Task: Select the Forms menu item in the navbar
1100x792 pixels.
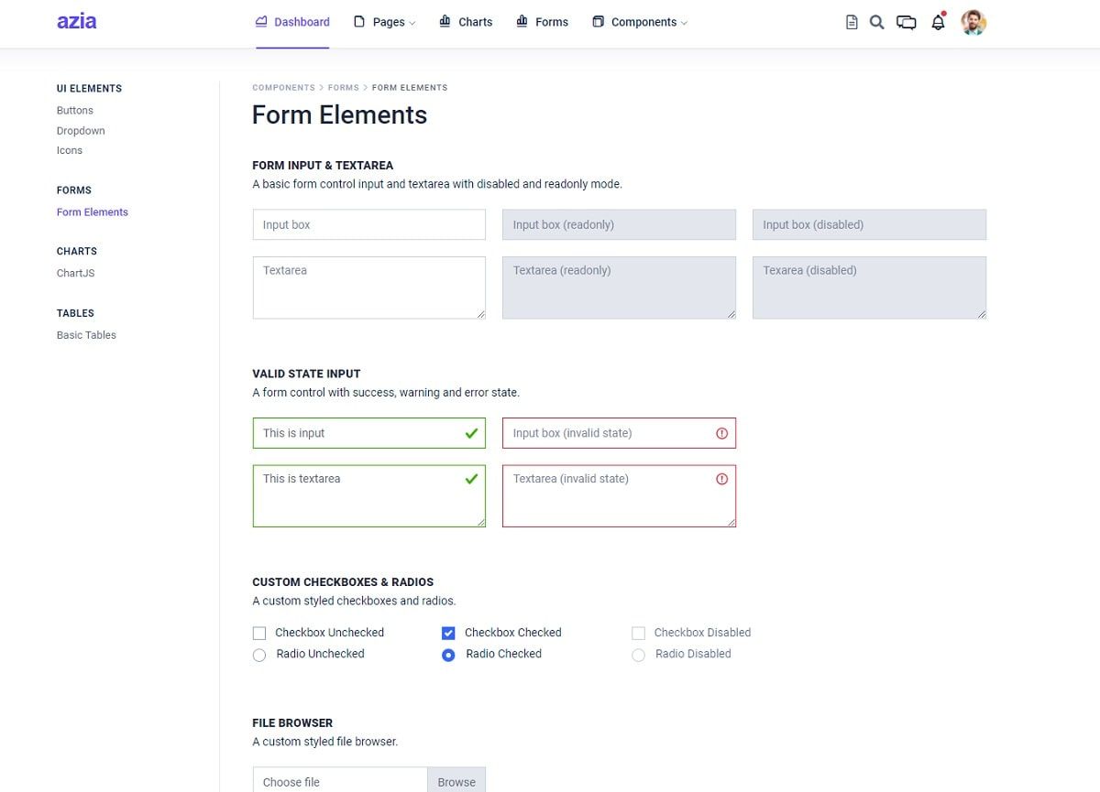Action: (552, 21)
